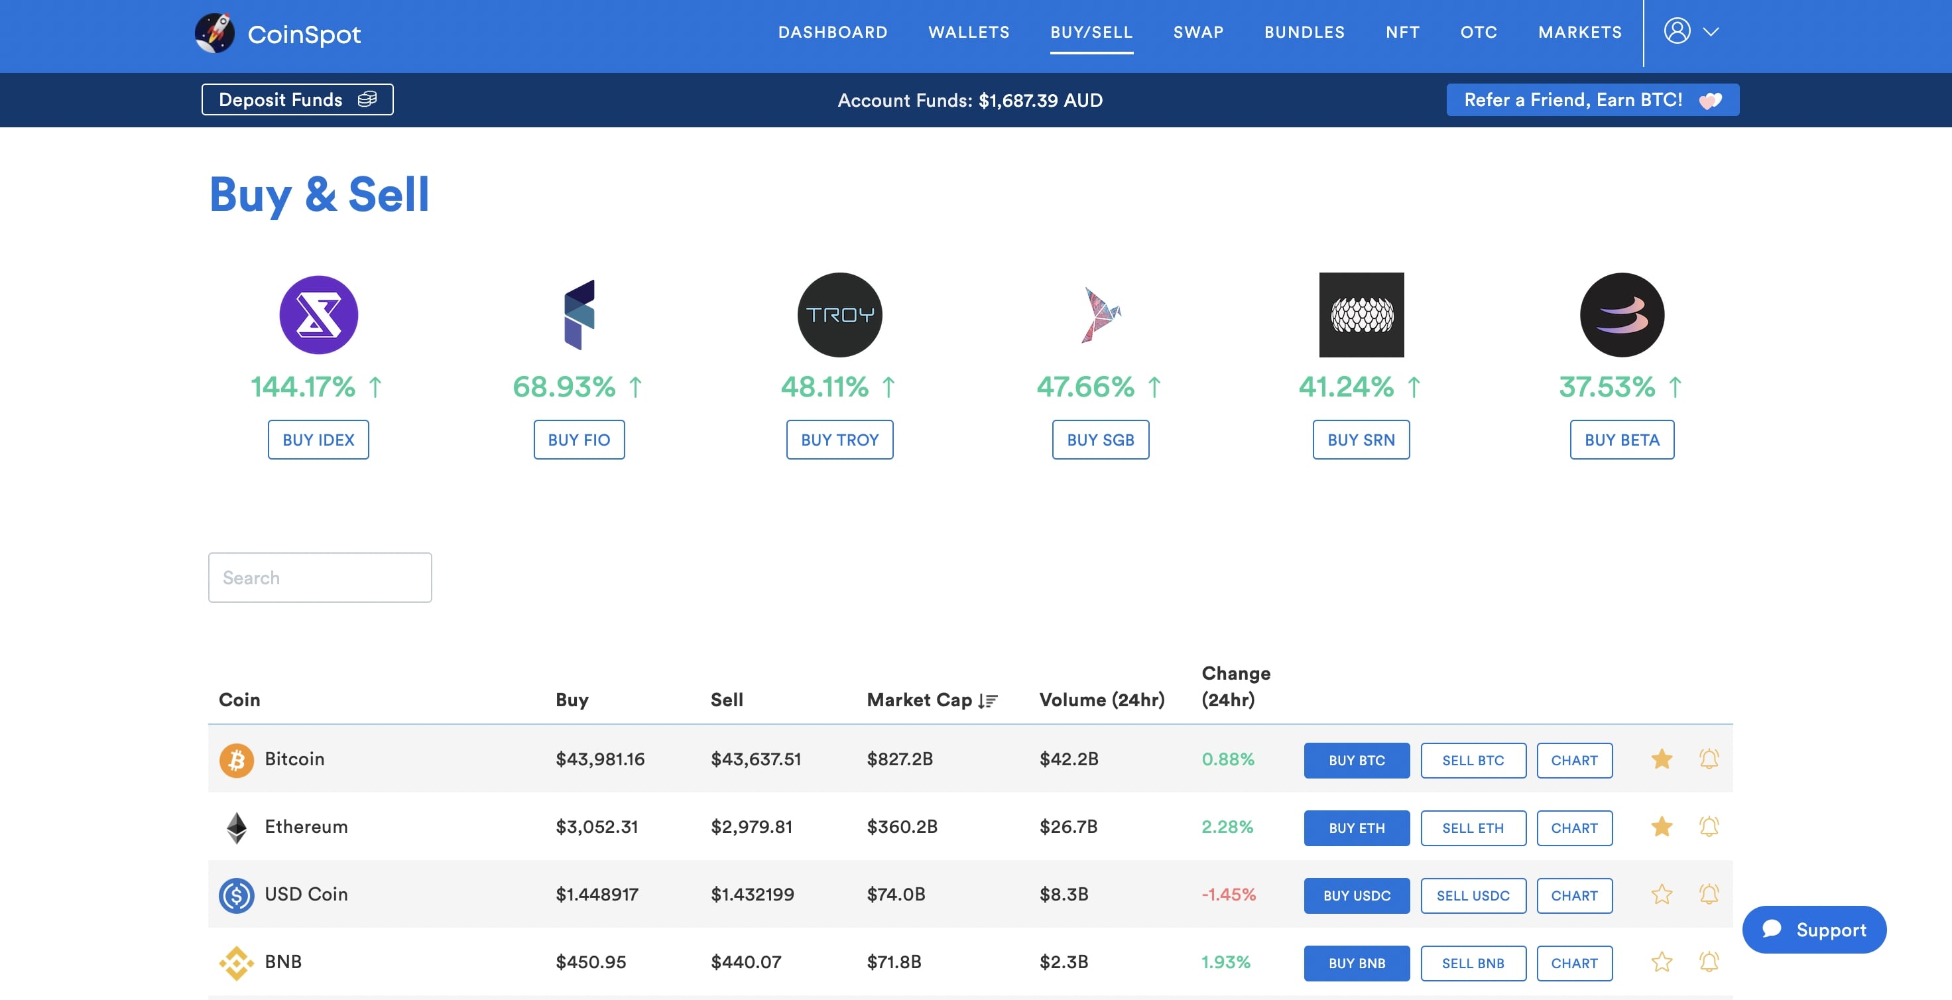Click the Ethereum coin name
Image resolution: width=1952 pixels, height=1000 pixels.
306,826
